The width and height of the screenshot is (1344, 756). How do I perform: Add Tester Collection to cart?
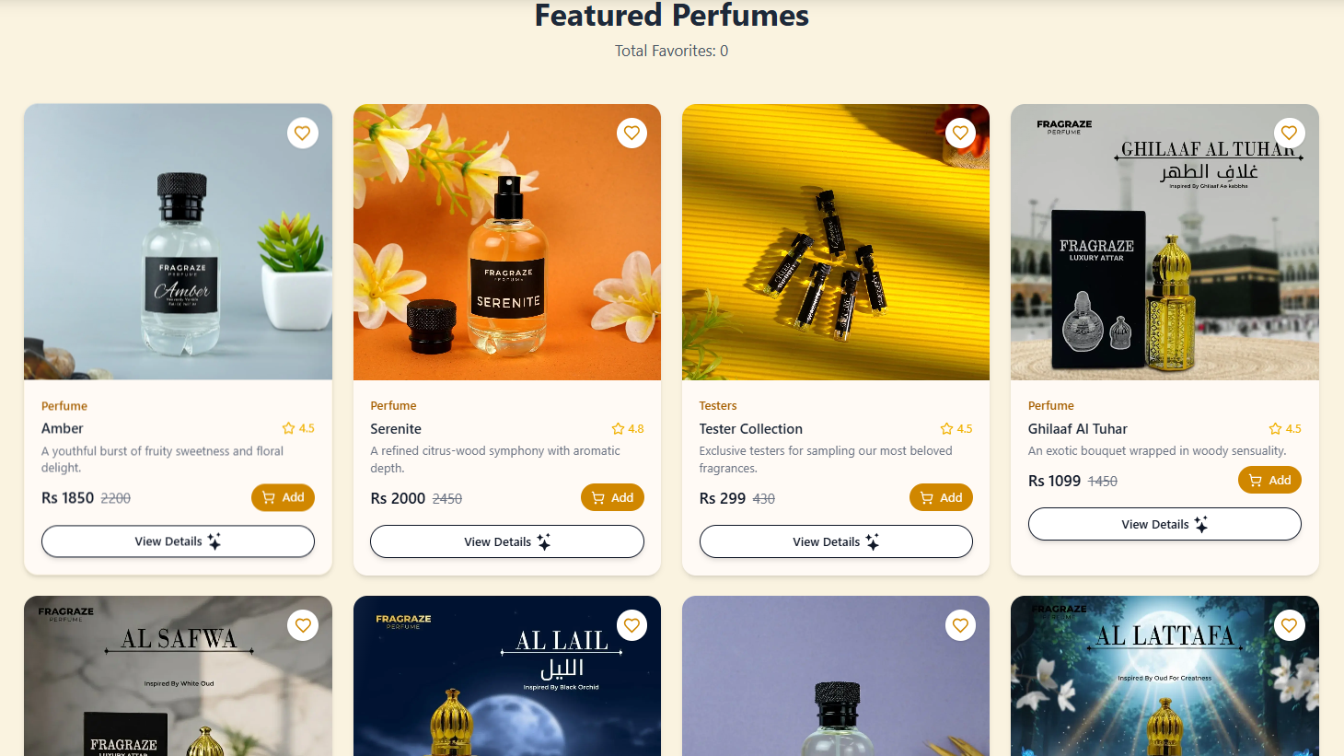(x=941, y=497)
